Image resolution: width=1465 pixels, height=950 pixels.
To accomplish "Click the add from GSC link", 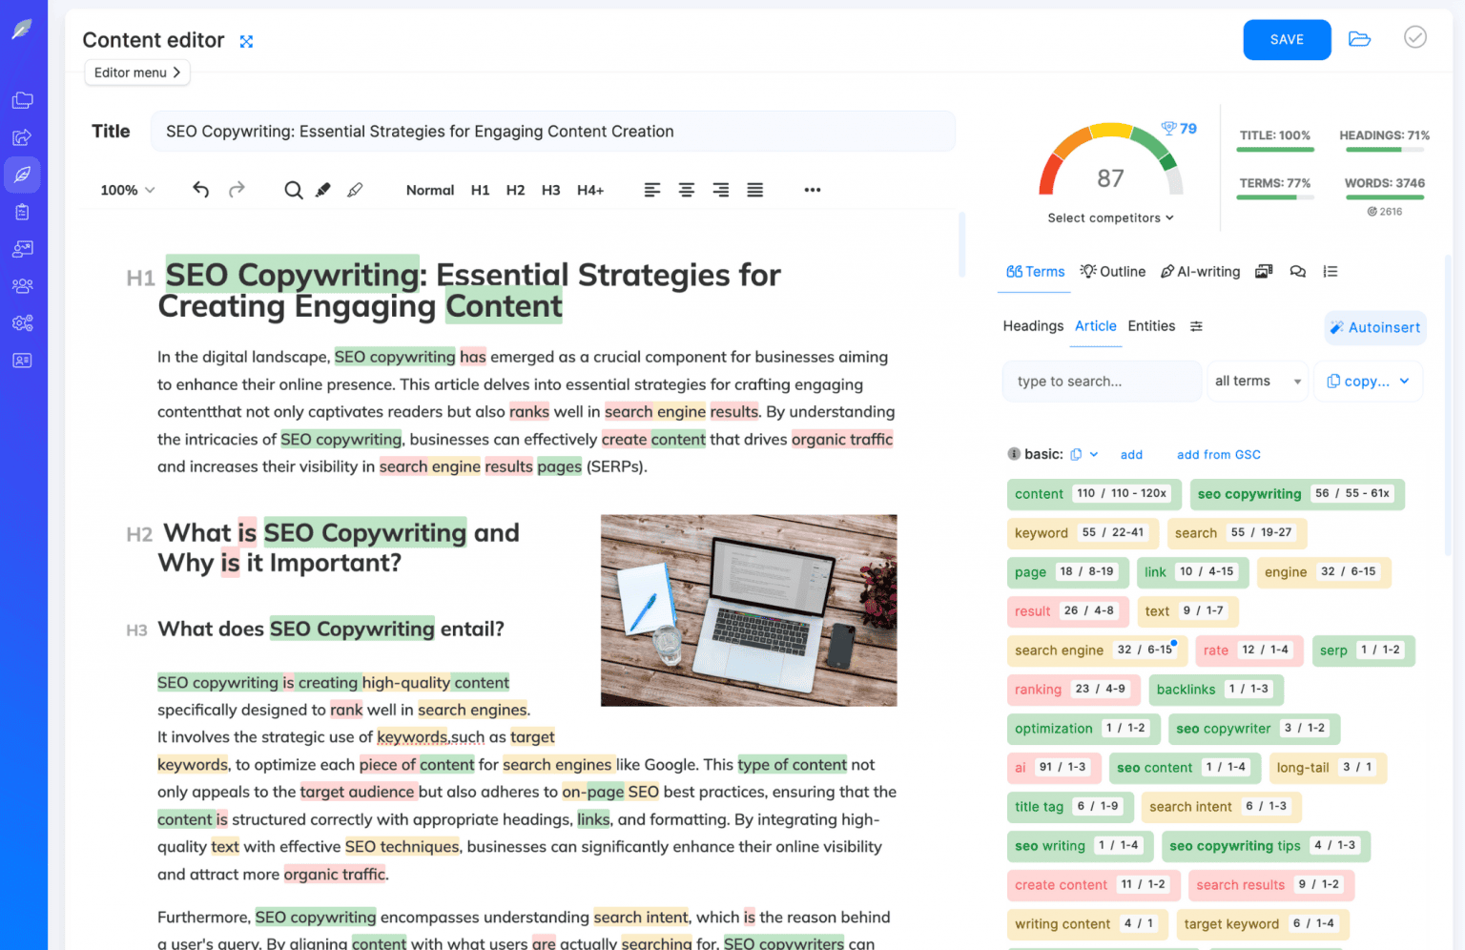I will pyautogui.click(x=1218, y=454).
